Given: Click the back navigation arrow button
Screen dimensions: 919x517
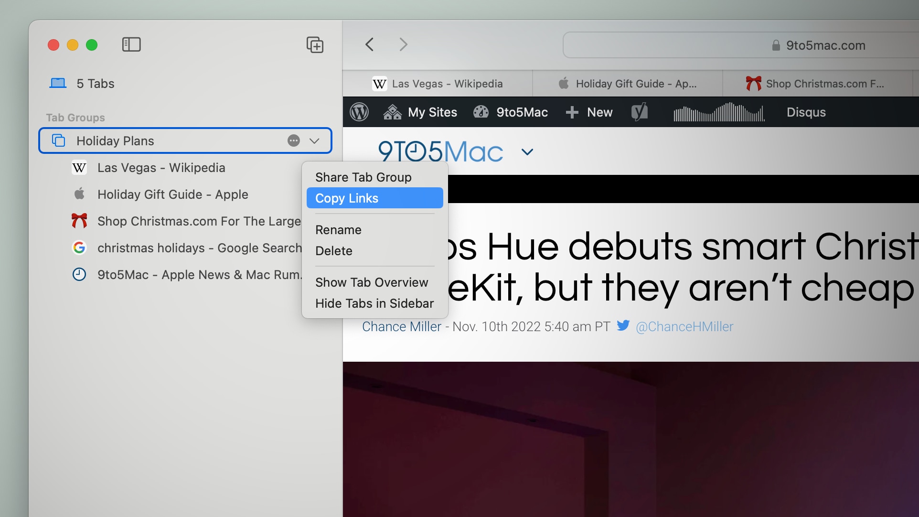Looking at the screenshot, I should point(369,44).
